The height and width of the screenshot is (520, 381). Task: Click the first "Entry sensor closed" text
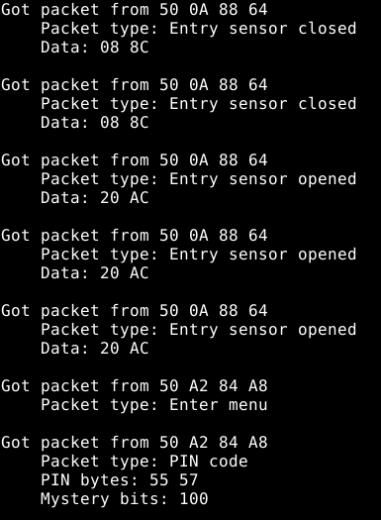tap(263, 29)
